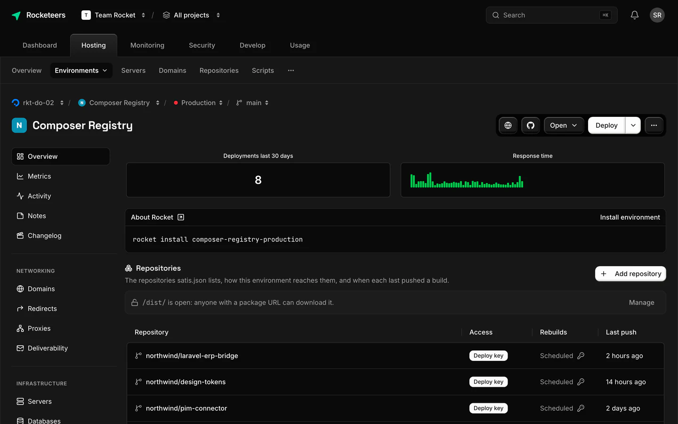The height and width of the screenshot is (424, 678).
Task: Click the branch icon for northwind/pim-connector
Action: 138,408
